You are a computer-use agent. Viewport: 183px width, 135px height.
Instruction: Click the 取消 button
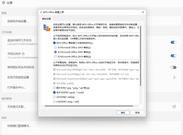pyautogui.click(x=137, y=113)
